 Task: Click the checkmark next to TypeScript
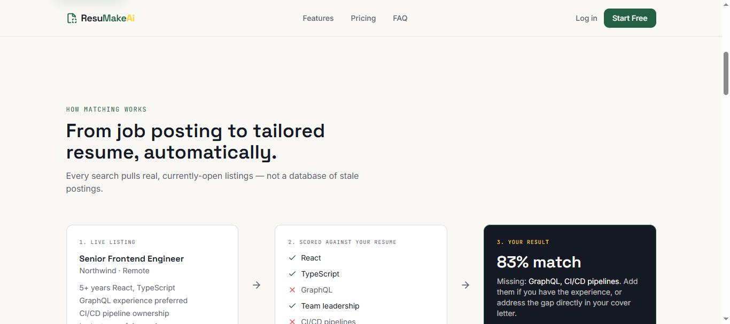(x=292, y=274)
